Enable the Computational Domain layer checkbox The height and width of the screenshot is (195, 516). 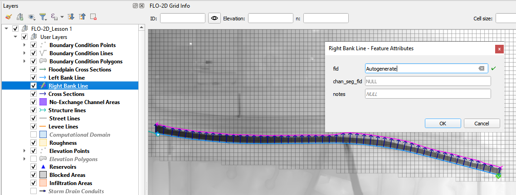tap(34, 135)
